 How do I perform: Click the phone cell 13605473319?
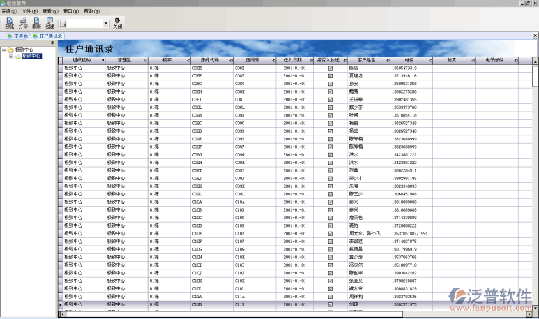(404, 68)
